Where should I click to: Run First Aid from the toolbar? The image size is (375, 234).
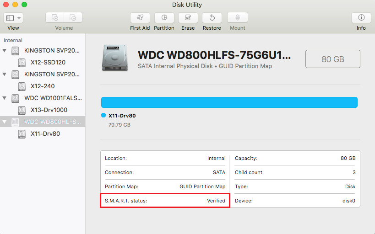pos(140,18)
